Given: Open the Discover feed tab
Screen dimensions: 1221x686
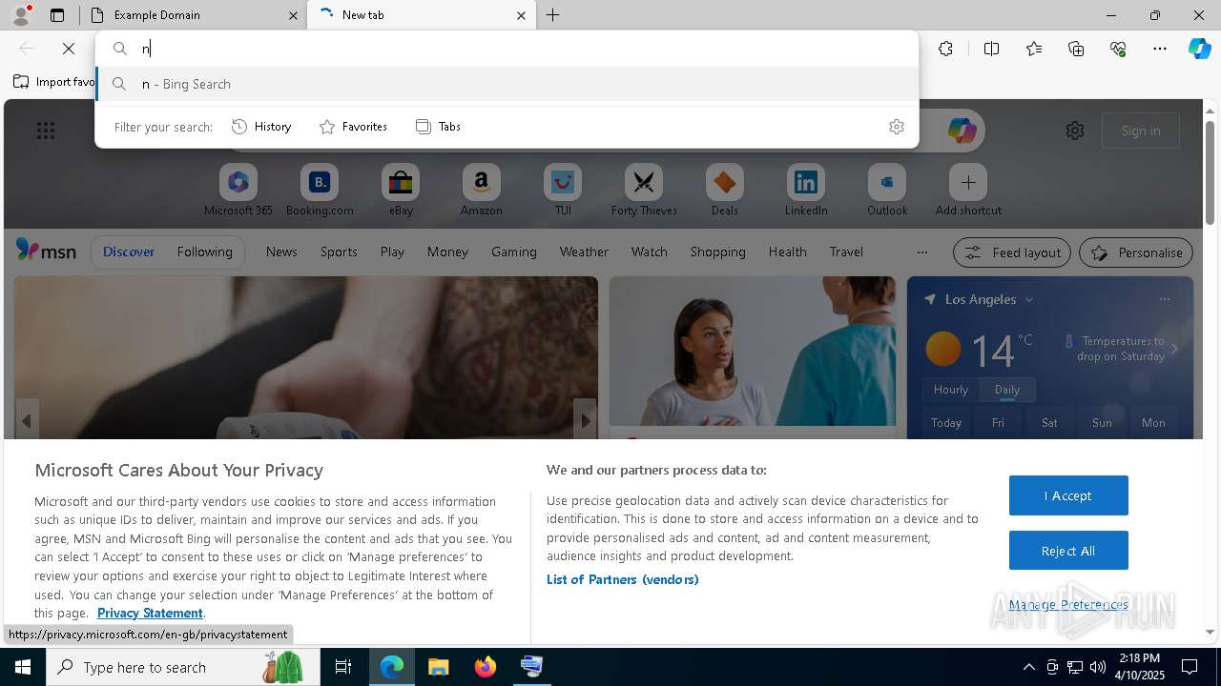Looking at the screenshot, I should [129, 252].
